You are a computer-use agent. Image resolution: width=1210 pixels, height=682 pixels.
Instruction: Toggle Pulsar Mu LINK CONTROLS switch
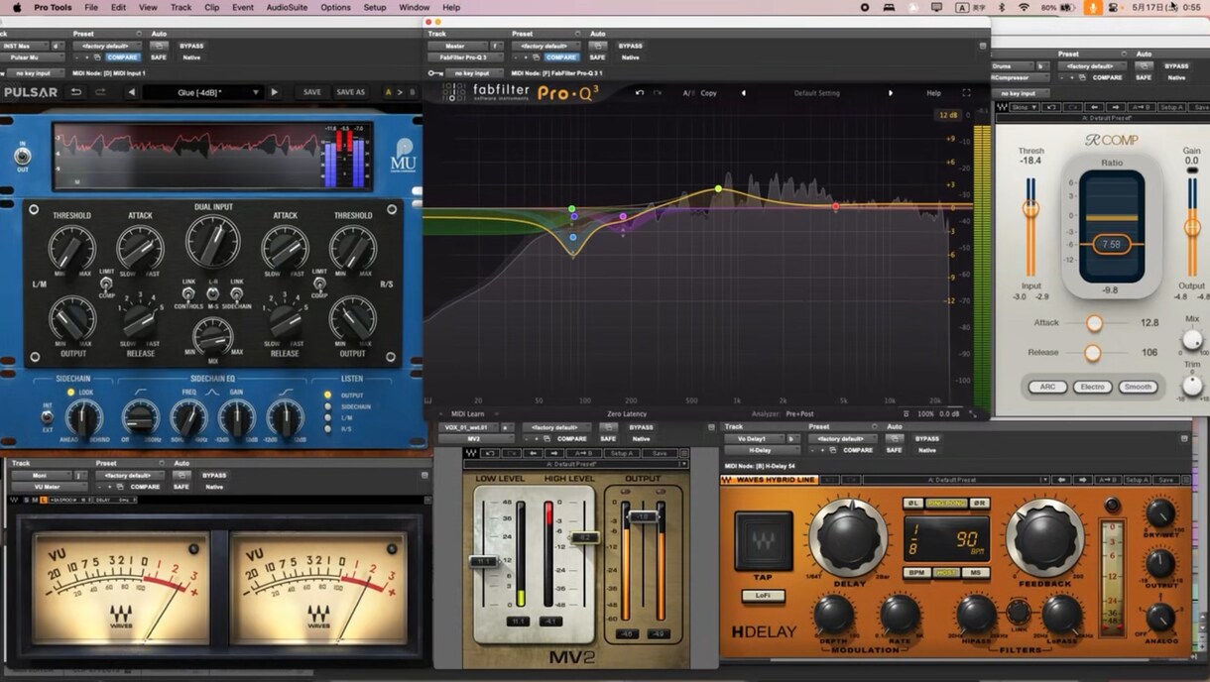[x=188, y=294]
